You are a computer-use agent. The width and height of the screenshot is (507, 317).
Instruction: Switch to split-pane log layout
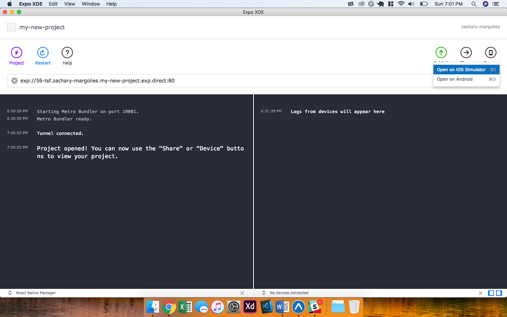pyautogui.click(x=499, y=293)
